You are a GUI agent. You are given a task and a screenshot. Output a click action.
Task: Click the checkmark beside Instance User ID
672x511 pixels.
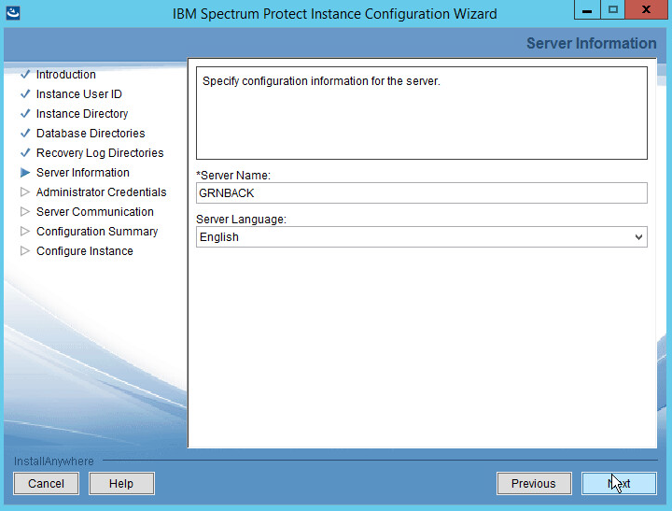point(25,94)
